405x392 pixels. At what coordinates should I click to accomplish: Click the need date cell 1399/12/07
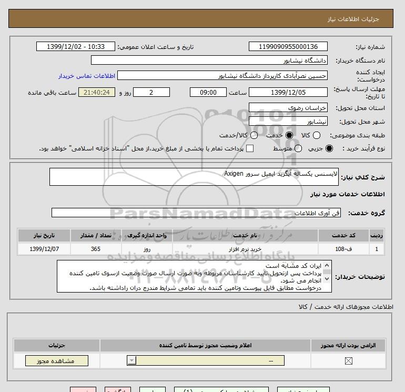point(44,249)
